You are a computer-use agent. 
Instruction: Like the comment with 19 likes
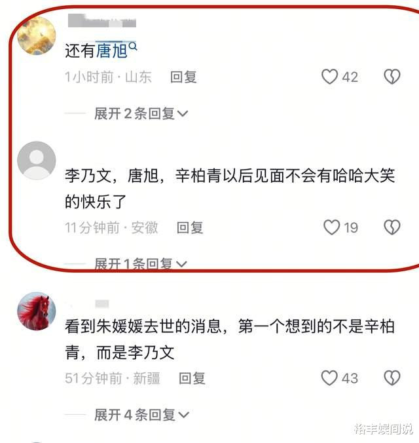tap(331, 227)
